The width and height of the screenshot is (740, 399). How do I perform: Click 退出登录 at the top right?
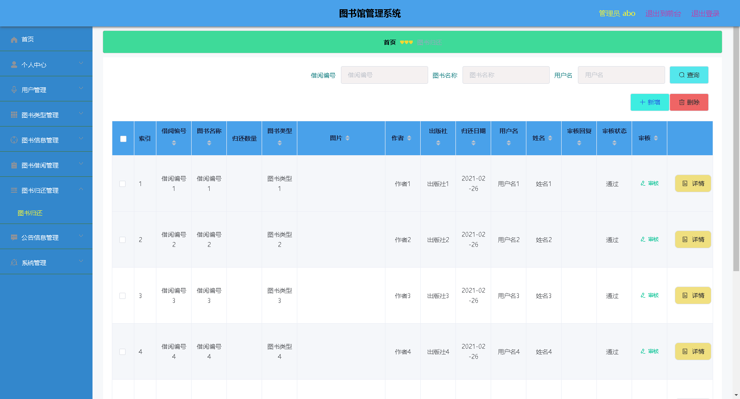pyautogui.click(x=705, y=13)
